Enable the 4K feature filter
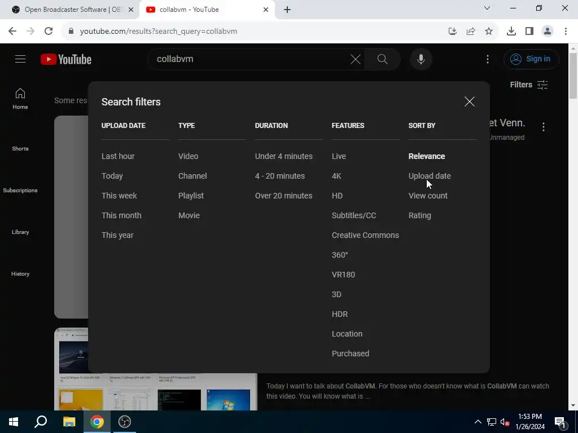 pyautogui.click(x=336, y=176)
